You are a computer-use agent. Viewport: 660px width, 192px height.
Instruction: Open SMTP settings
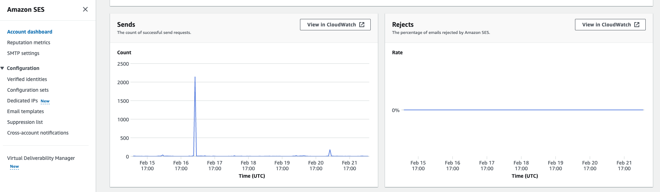point(23,53)
